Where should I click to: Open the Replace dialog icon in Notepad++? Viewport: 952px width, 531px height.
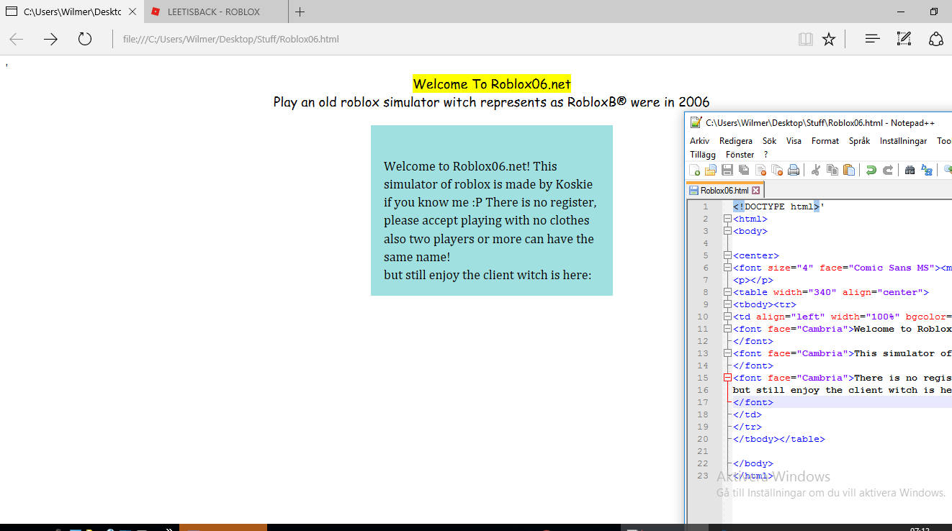click(927, 171)
